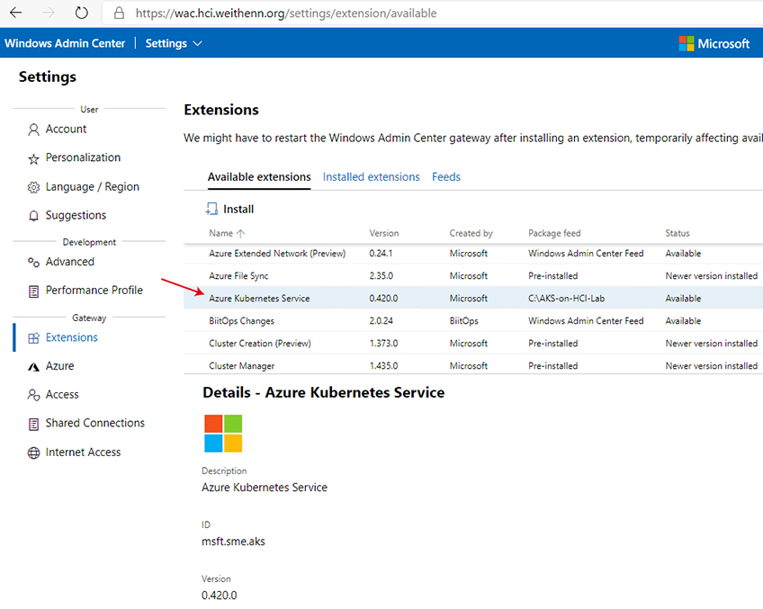This screenshot has width=763, height=609.
Task: Select the Azure Kubernetes Service row
Action: click(x=473, y=298)
